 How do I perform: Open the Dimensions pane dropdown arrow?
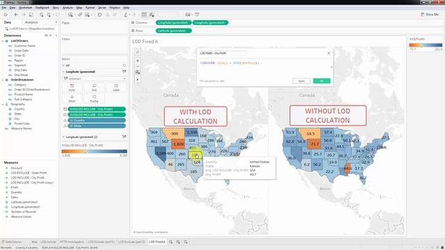coord(56,35)
